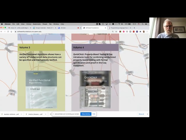186x140 pixels.
Task: Click the Volume 4 heading
Action: (78, 48)
